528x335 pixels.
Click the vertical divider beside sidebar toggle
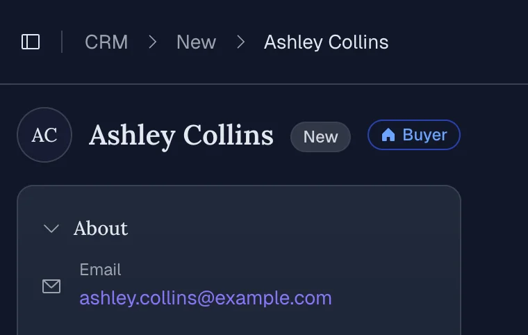(x=62, y=42)
